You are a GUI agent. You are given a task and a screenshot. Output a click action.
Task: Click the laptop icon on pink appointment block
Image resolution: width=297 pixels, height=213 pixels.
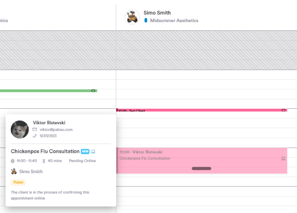pos(284,159)
